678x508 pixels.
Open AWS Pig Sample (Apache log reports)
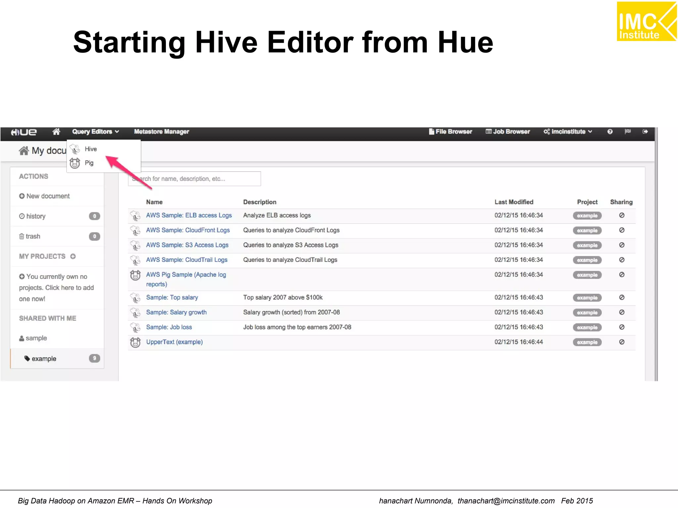coord(186,279)
